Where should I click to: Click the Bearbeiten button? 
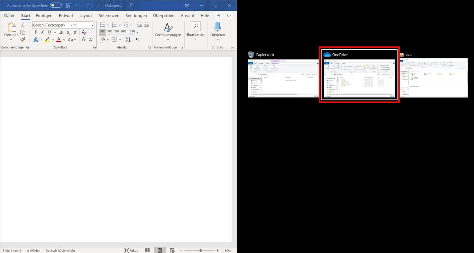[196, 31]
